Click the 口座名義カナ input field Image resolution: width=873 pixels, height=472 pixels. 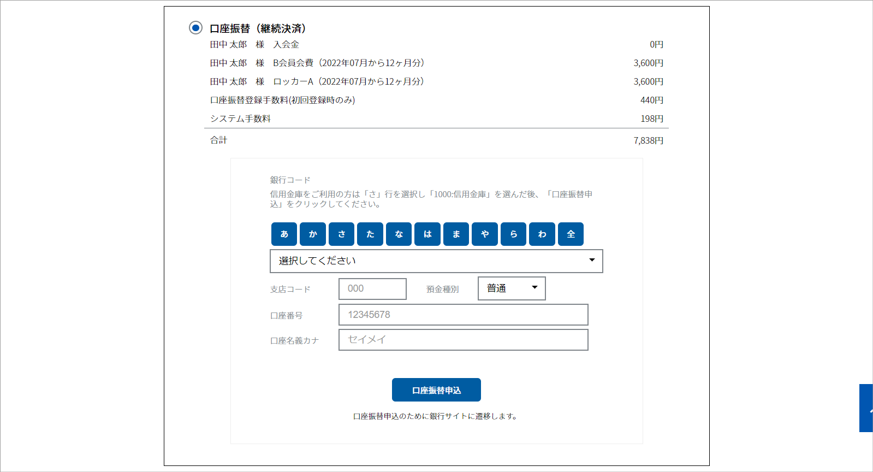[x=463, y=340]
